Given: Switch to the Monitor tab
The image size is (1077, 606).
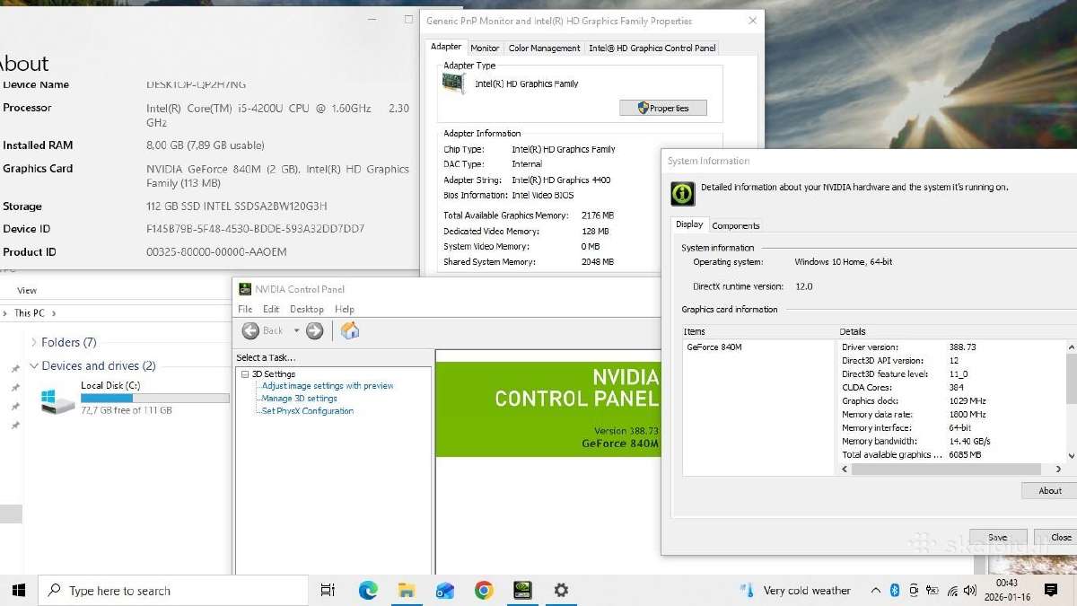Looking at the screenshot, I should coord(485,48).
